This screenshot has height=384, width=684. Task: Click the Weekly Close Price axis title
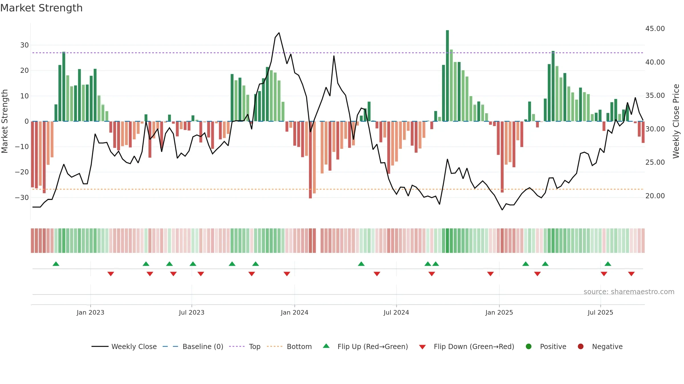click(676, 121)
